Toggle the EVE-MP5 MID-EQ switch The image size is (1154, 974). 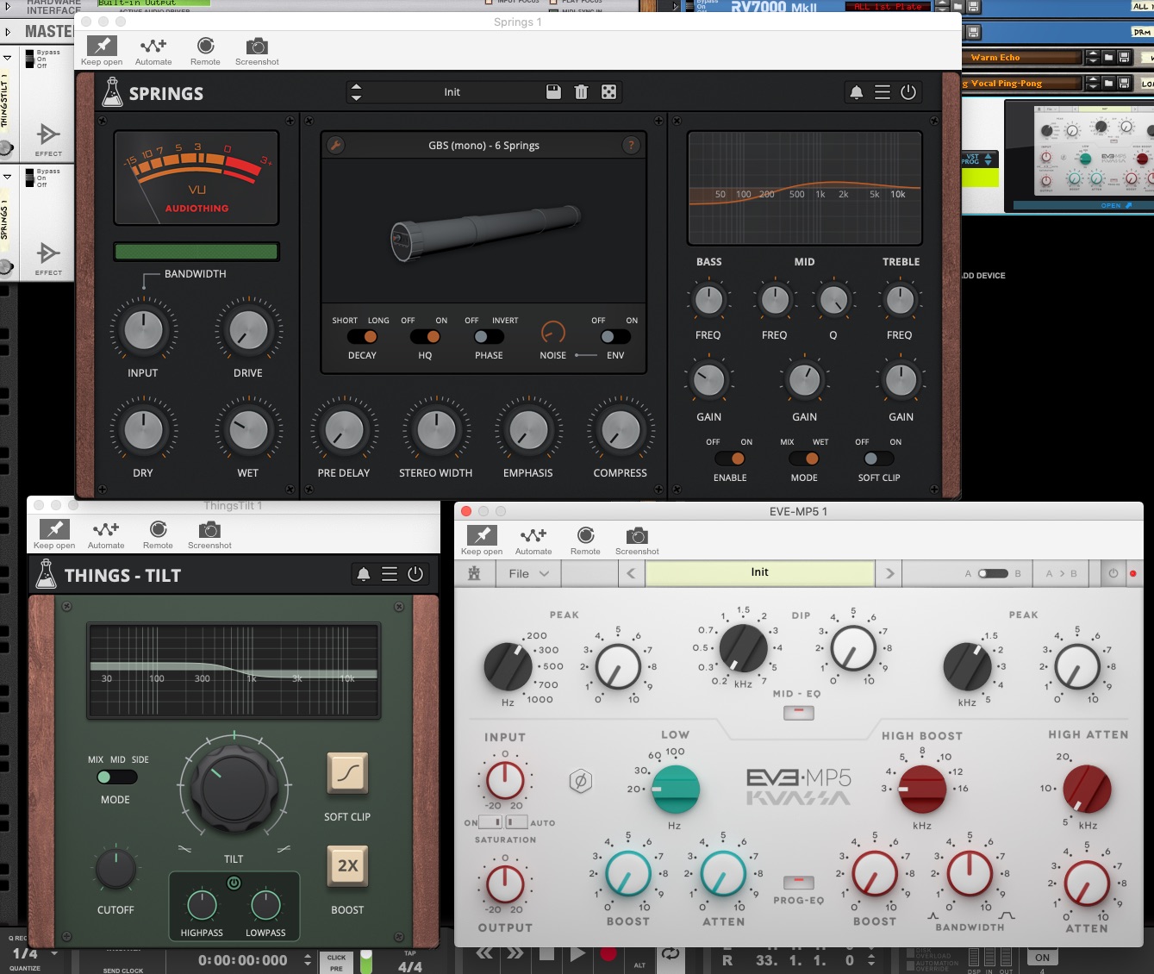799,712
